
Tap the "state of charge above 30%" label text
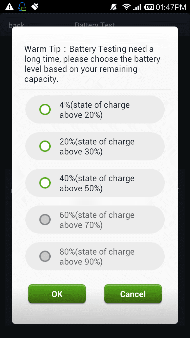tap(97, 147)
